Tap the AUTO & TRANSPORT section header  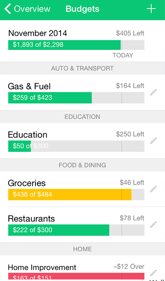coord(82,68)
